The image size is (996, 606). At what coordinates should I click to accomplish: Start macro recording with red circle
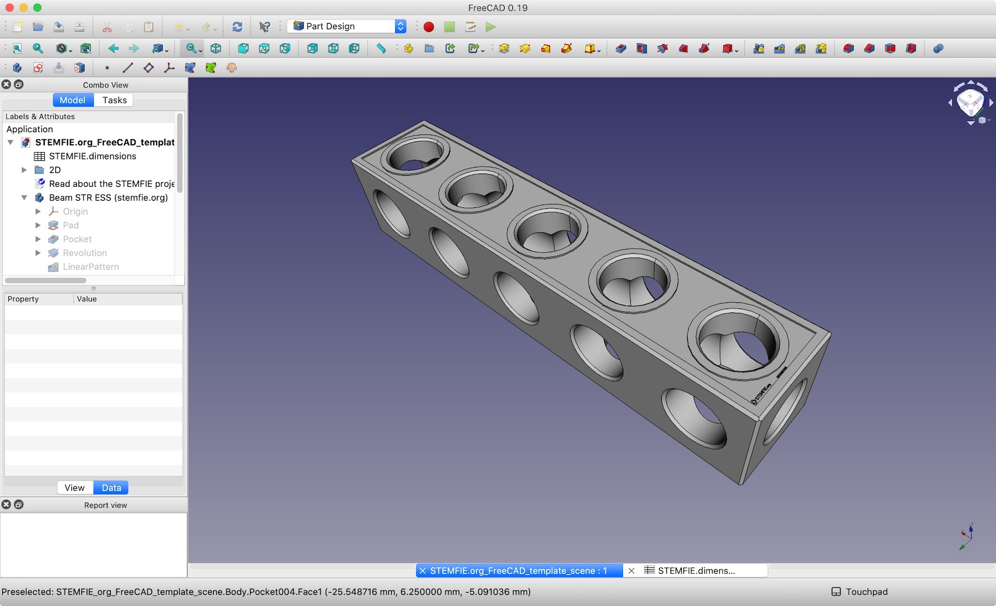pos(429,27)
